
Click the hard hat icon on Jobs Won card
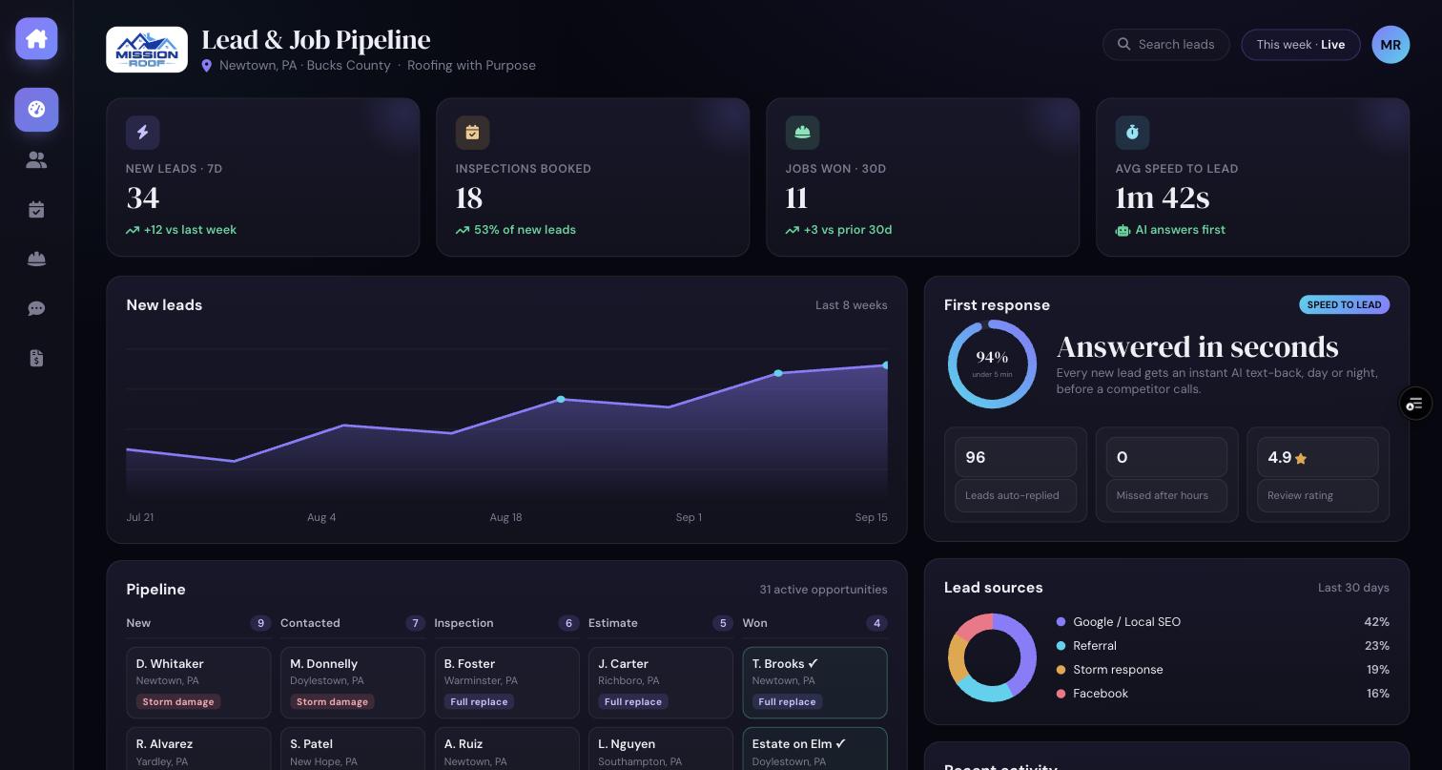tap(802, 133)
